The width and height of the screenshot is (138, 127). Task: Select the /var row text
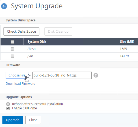[x=30, y=56]
